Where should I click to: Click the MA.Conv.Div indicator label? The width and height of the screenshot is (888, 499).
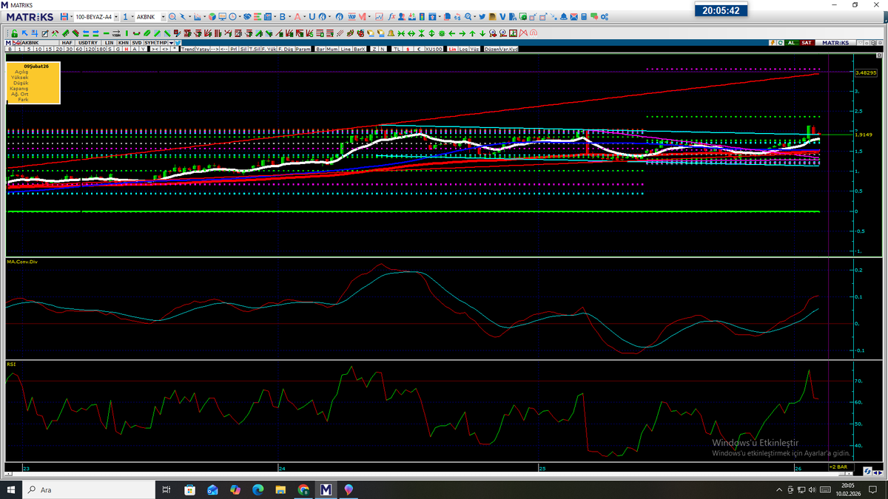click(21, 262)
